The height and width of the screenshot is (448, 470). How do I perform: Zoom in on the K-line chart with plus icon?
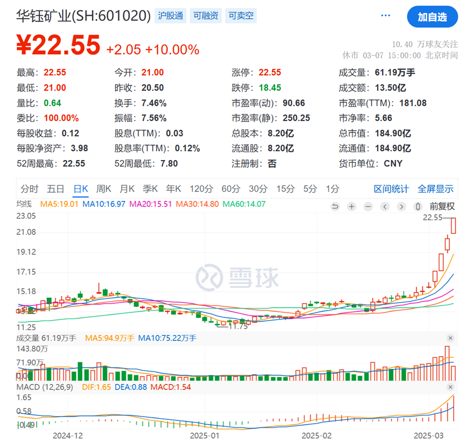(x=352, y=207)
